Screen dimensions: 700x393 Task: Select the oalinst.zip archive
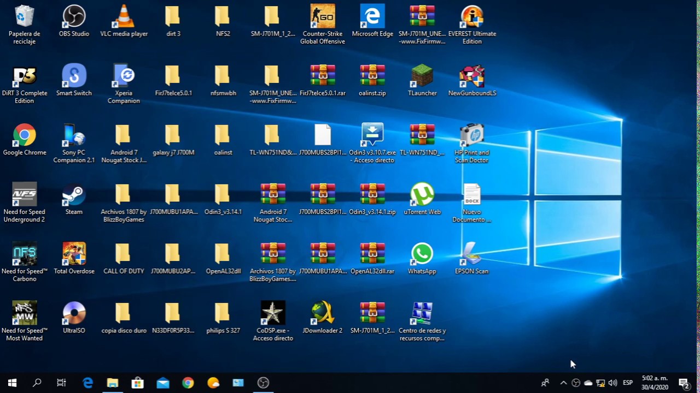372,81
